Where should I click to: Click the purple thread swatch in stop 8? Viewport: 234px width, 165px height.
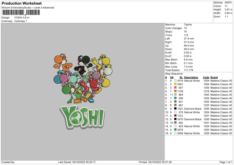coord(175,105)
